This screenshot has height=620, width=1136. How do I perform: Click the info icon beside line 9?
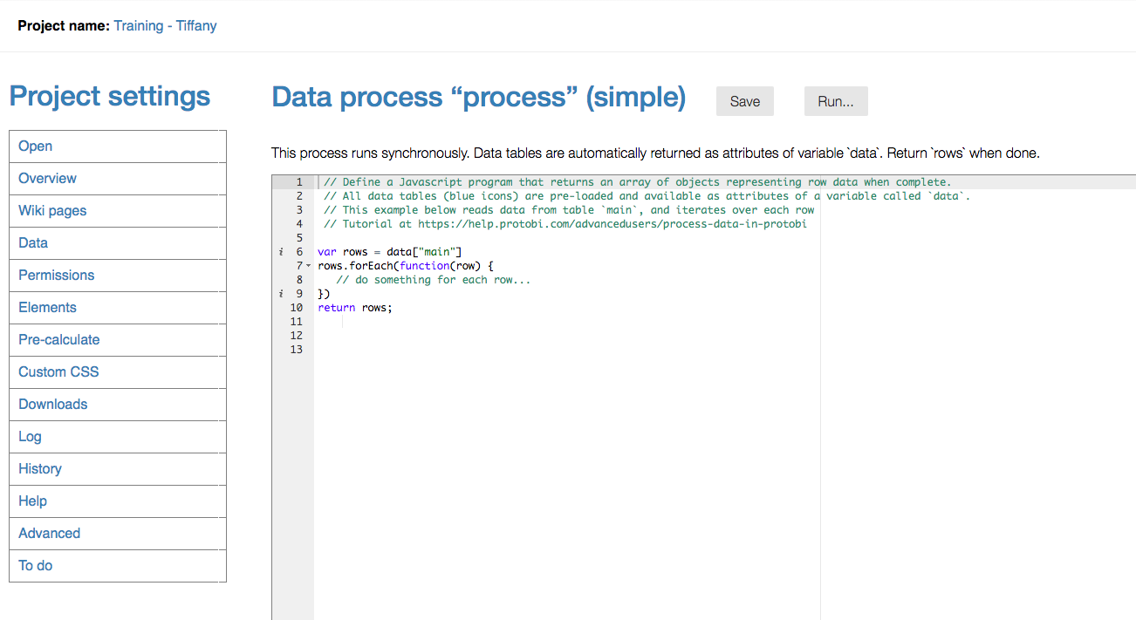click(280, 293)
